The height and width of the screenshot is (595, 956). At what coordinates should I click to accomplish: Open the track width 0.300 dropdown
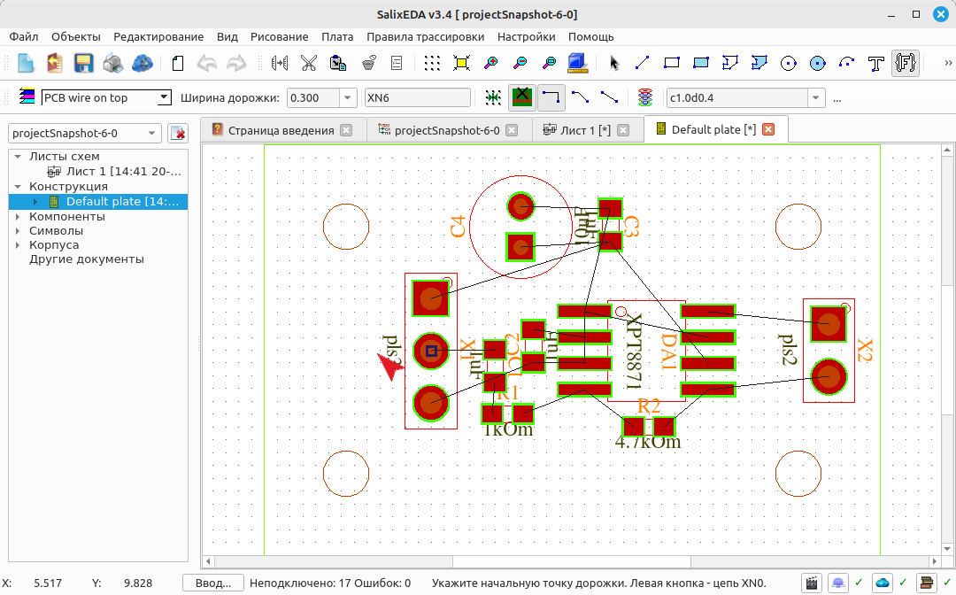[348, 97]
